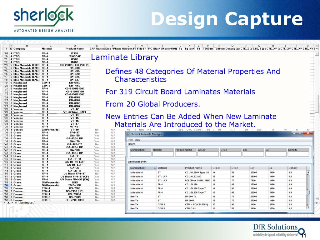Screen dimensions: 320x240
Task: Click the Manufacturer filter input box
Action: point(140,154)
